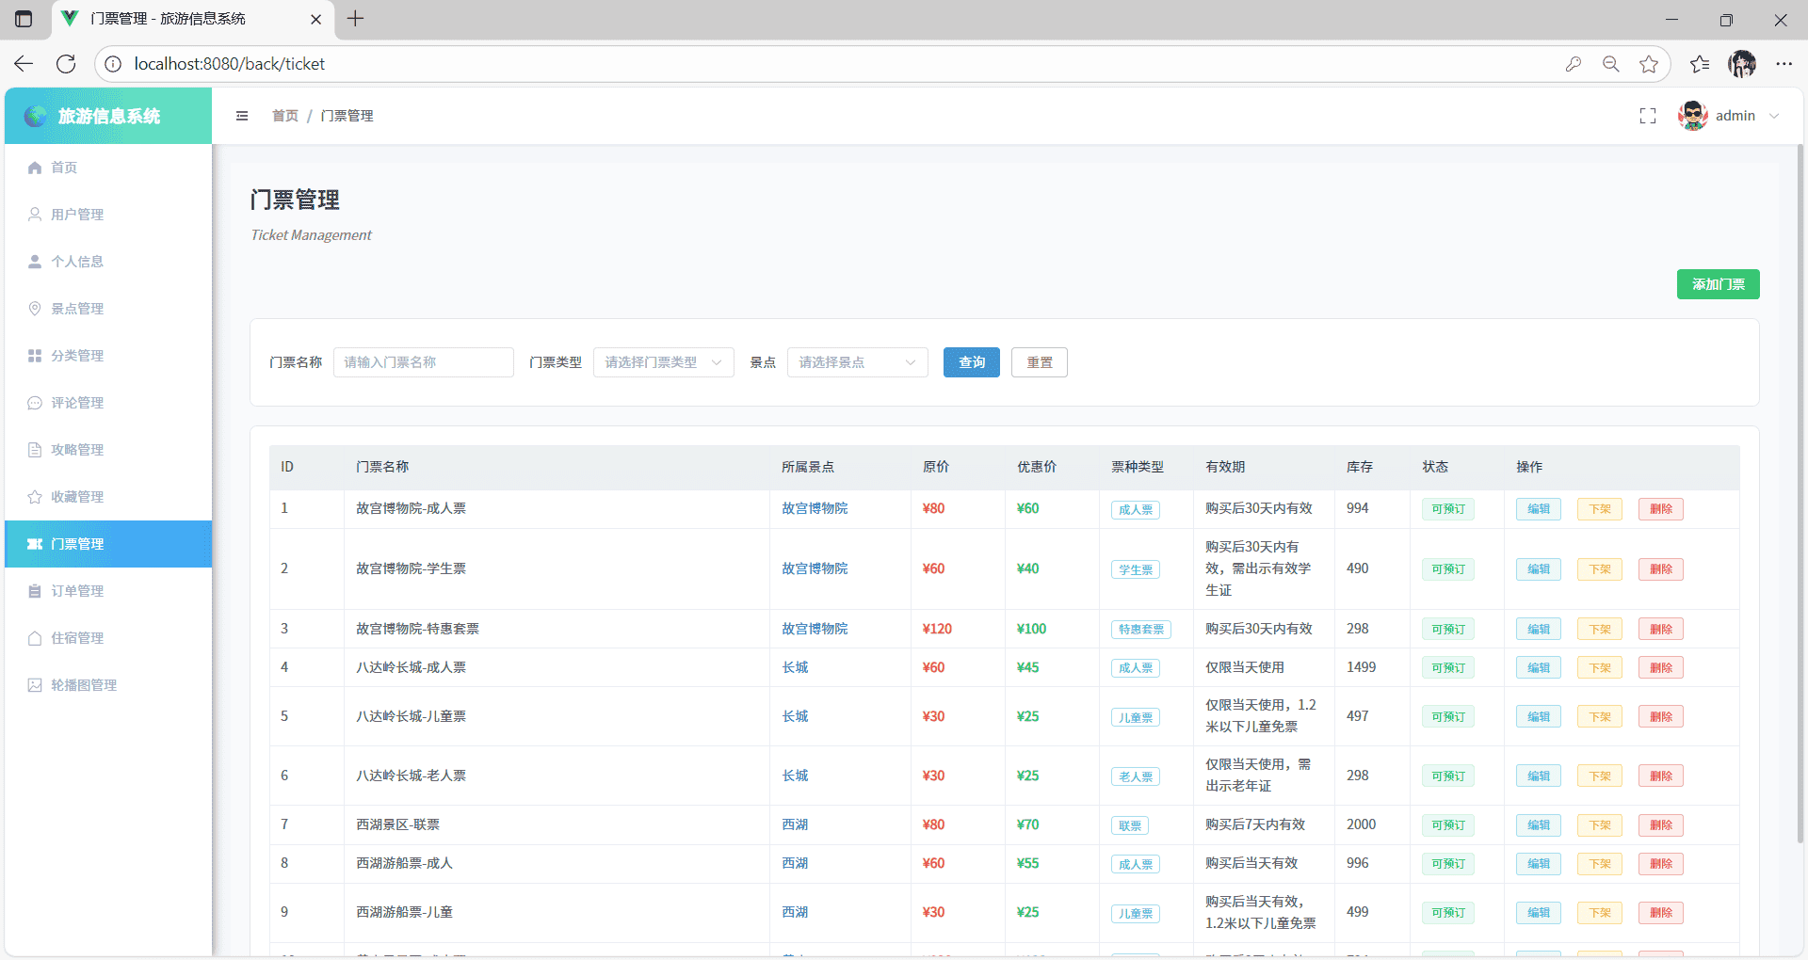
Task: Toggle fullscreen mode icon
Action: click(1647, 116)
